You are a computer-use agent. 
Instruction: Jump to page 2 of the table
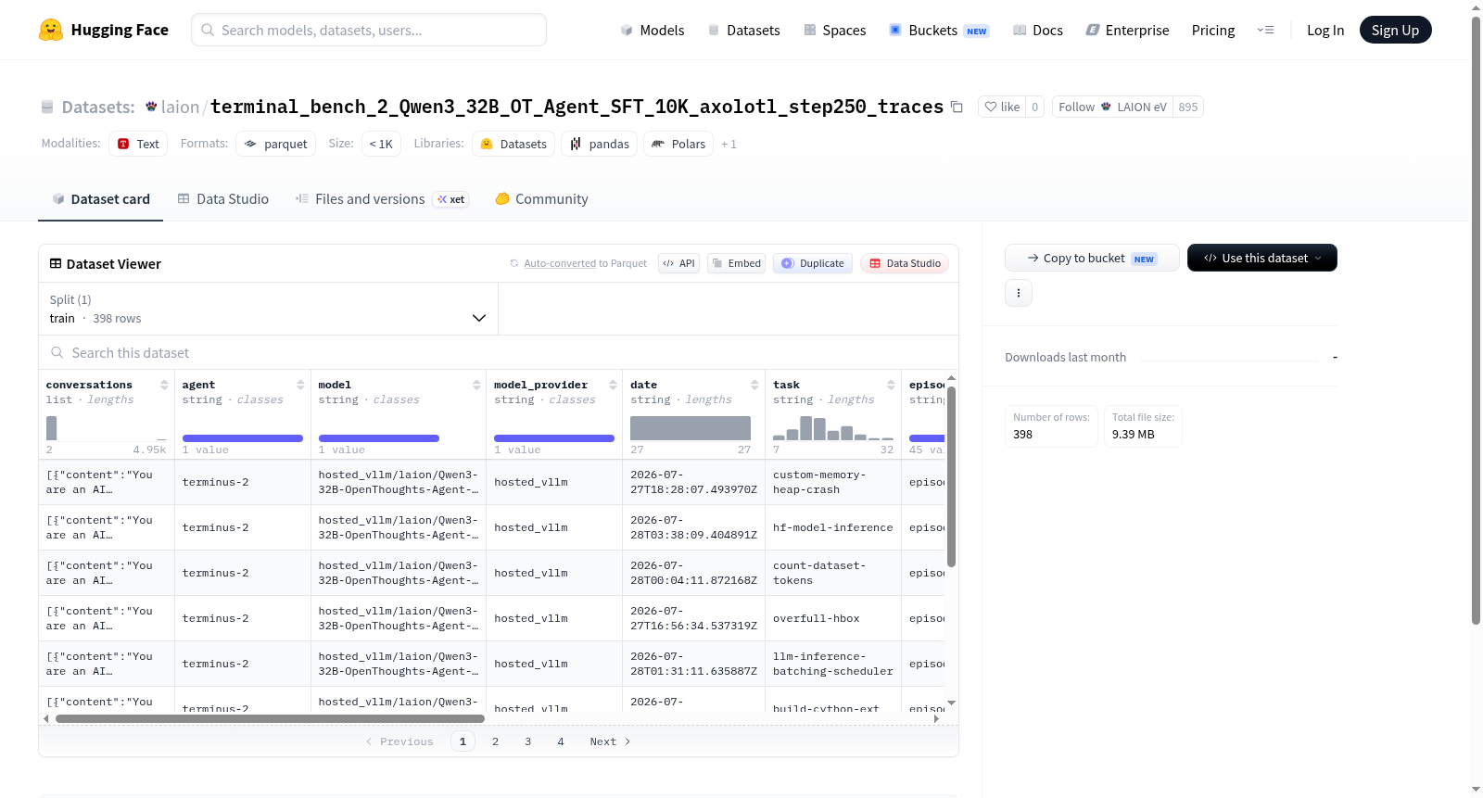coord(496,741)
